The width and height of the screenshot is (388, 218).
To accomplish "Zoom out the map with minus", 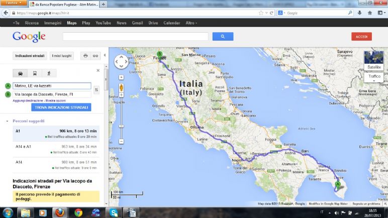I will point(121,142).
